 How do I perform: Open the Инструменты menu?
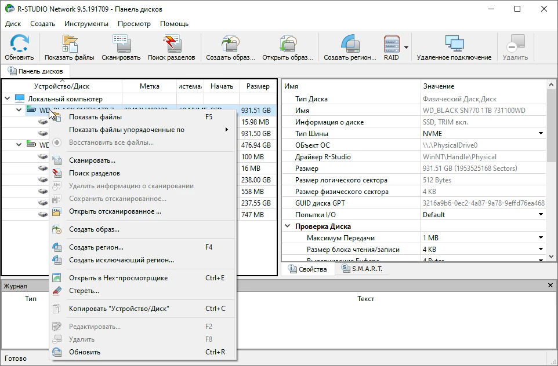(86, 24)
